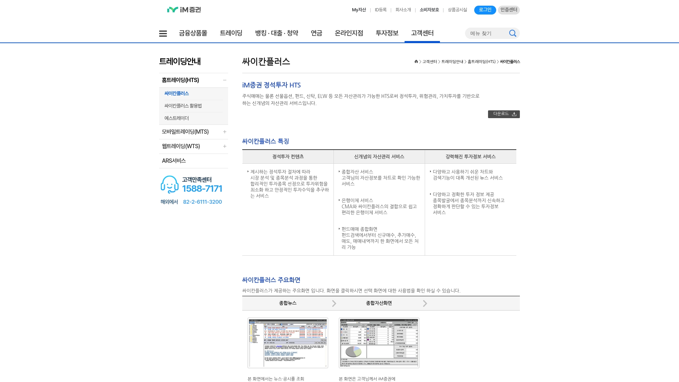Image resolution: width=679 pixels, height=382 pixels.
Task: Open 상품공시실 link
Action: [458, 10]
